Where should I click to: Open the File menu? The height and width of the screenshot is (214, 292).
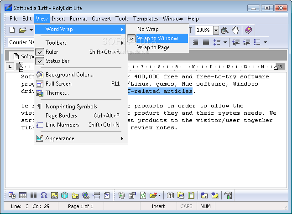coord(13,19)
